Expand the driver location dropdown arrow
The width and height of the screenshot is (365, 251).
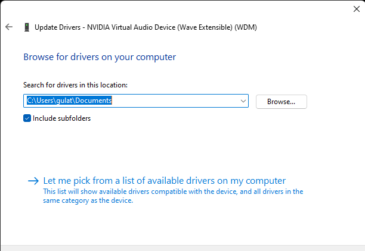pyautogui.click(x=243, y=102)
